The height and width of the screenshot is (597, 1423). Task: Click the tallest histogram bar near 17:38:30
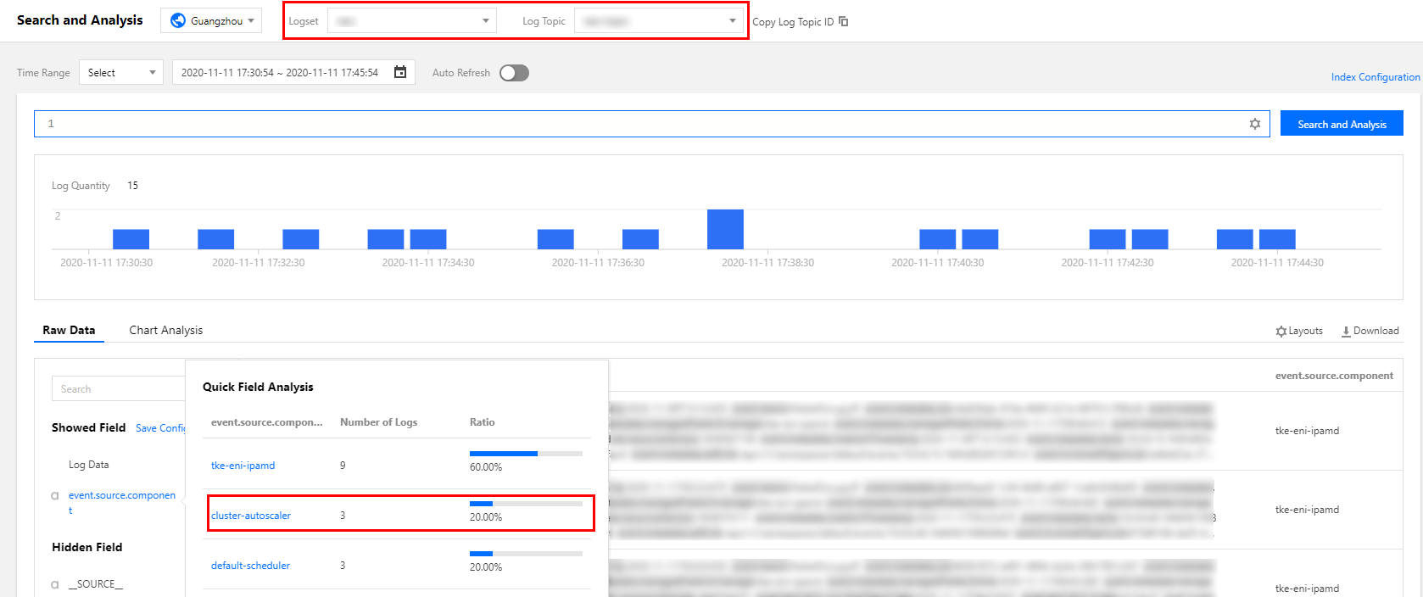click(725, 229)
